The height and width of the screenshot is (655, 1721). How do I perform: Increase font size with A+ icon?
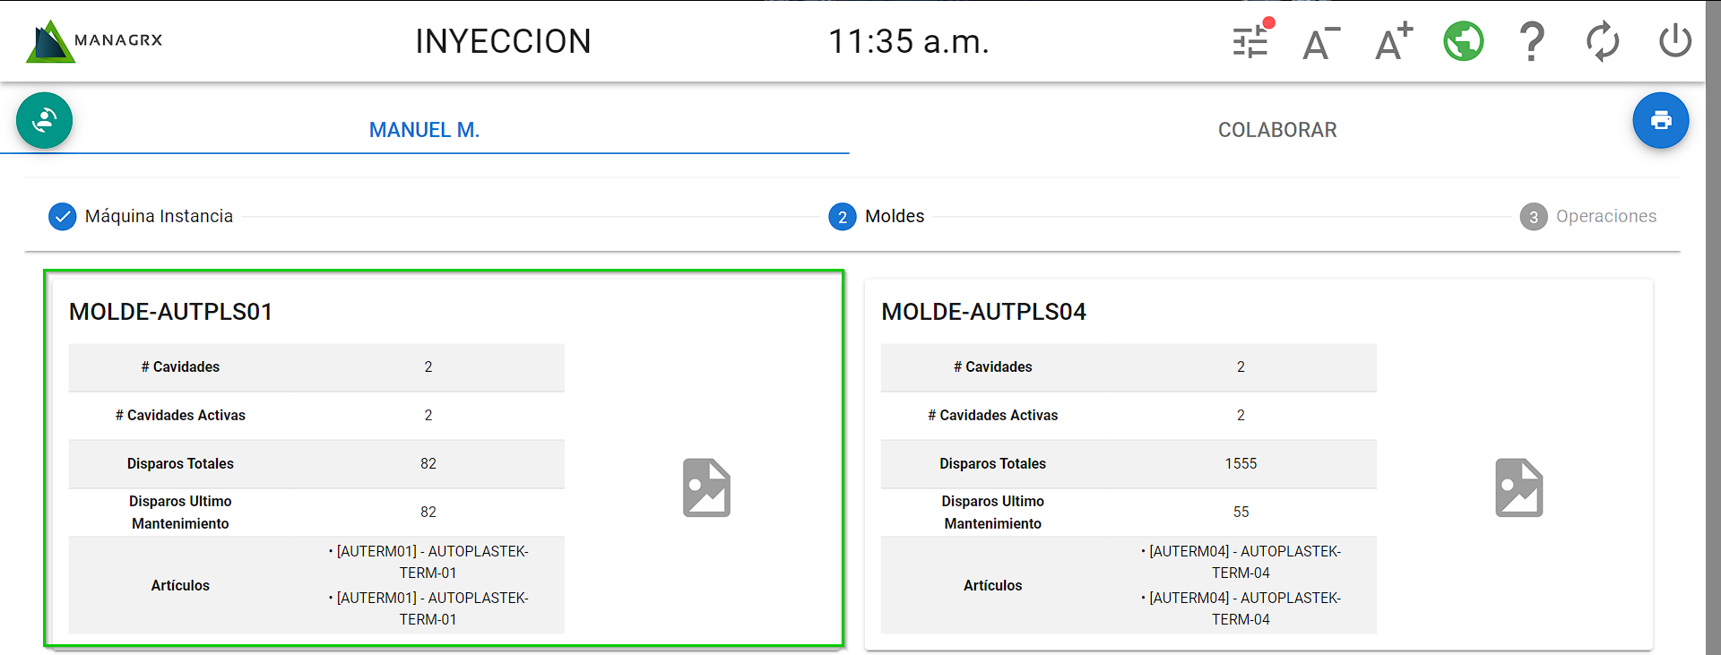(x=1393, y=42)
